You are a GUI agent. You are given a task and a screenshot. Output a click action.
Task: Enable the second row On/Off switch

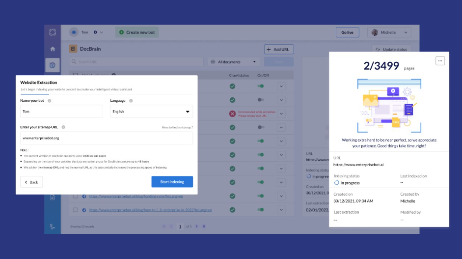click(x=261, y=100)
